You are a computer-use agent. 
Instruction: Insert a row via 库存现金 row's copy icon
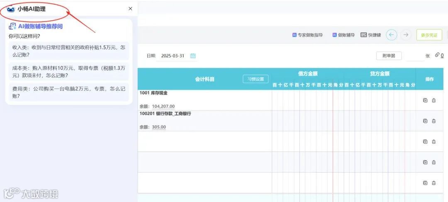[425, 100]
